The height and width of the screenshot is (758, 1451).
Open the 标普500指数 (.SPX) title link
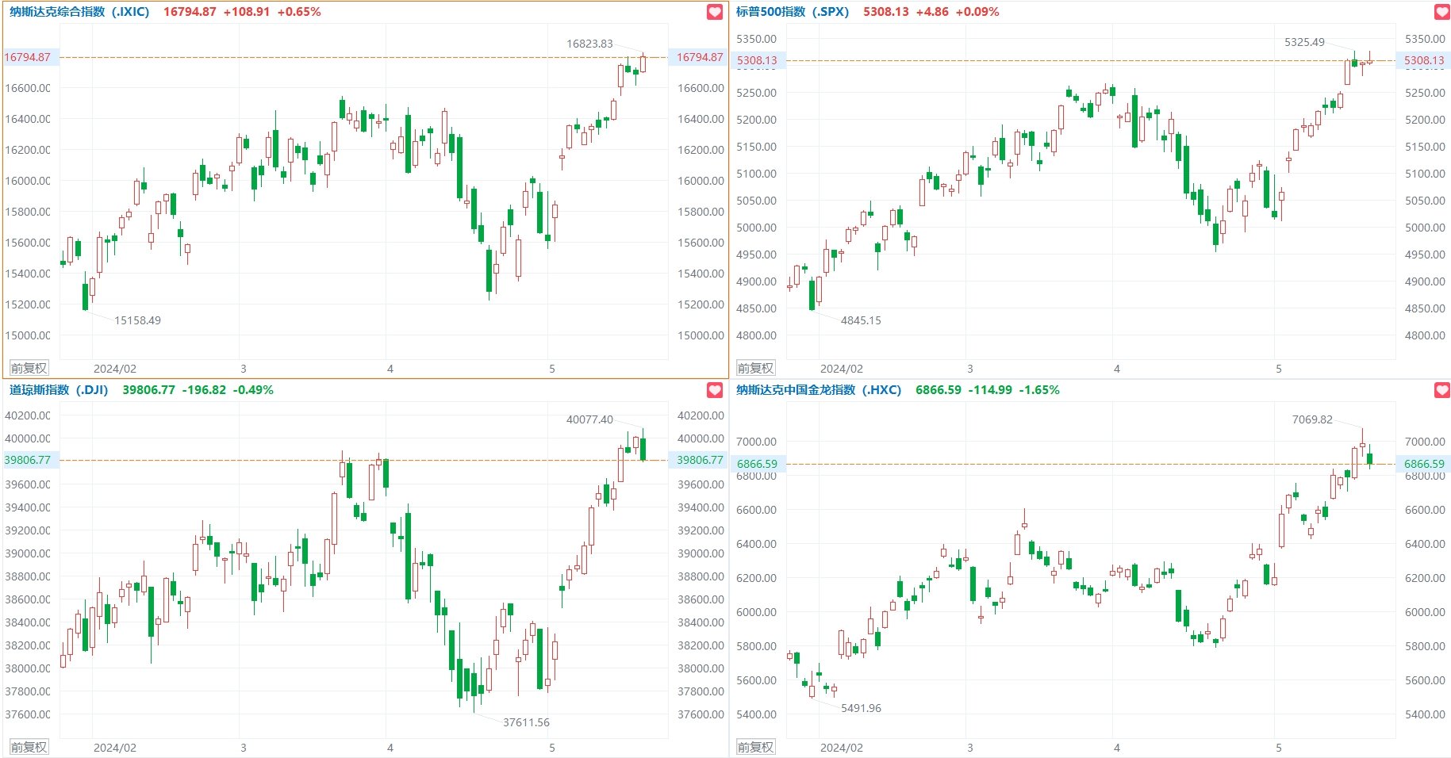(x=793, y=12)
